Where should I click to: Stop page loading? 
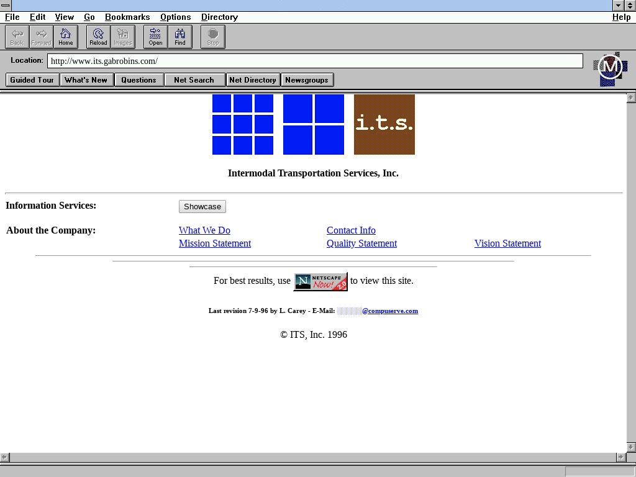coord(213,37)
